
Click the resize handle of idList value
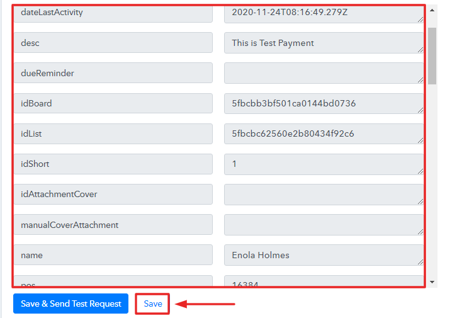420,140
